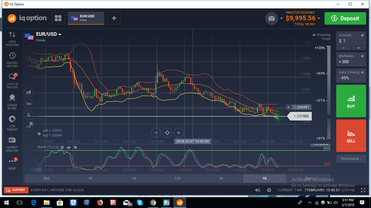Add a new asset tab with plus
This screenshot has height=208, width=371.
click(x=114, y=18)
